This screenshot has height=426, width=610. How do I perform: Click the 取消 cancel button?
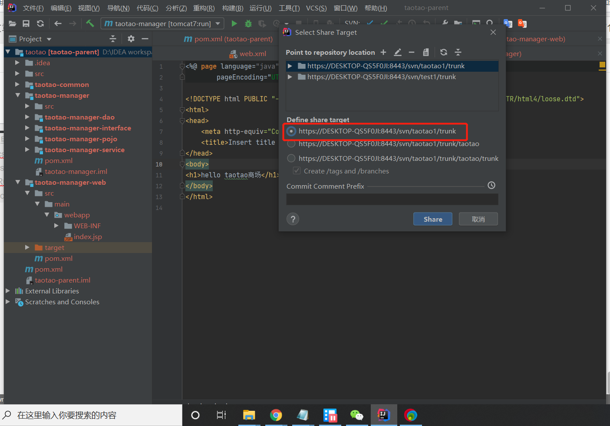tap(478, 219)
